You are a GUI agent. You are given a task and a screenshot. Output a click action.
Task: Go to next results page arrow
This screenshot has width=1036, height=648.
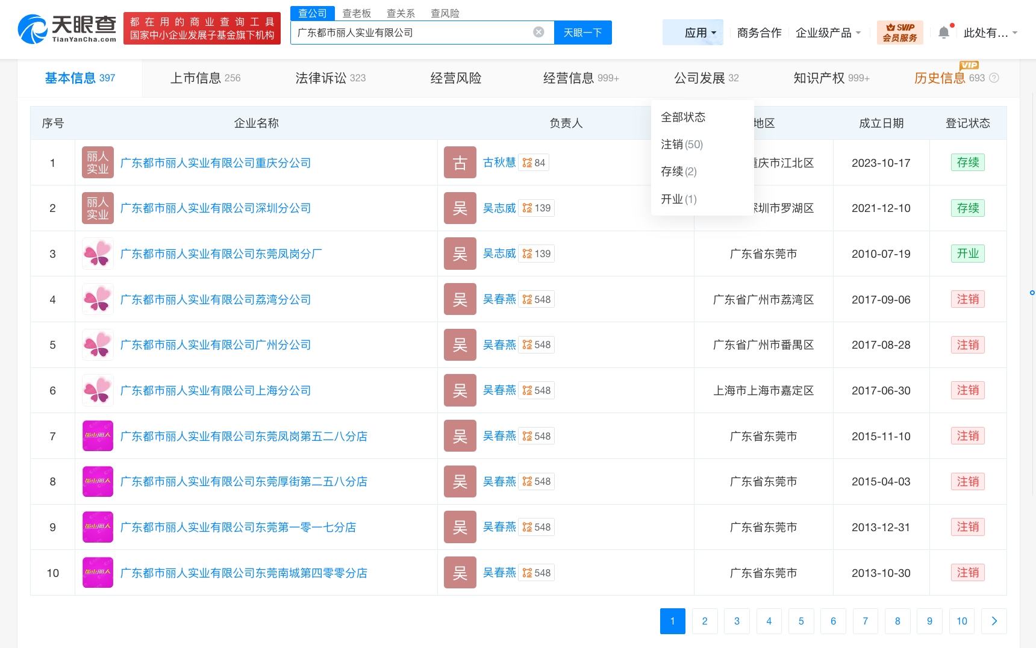click(x=994, y=621)
